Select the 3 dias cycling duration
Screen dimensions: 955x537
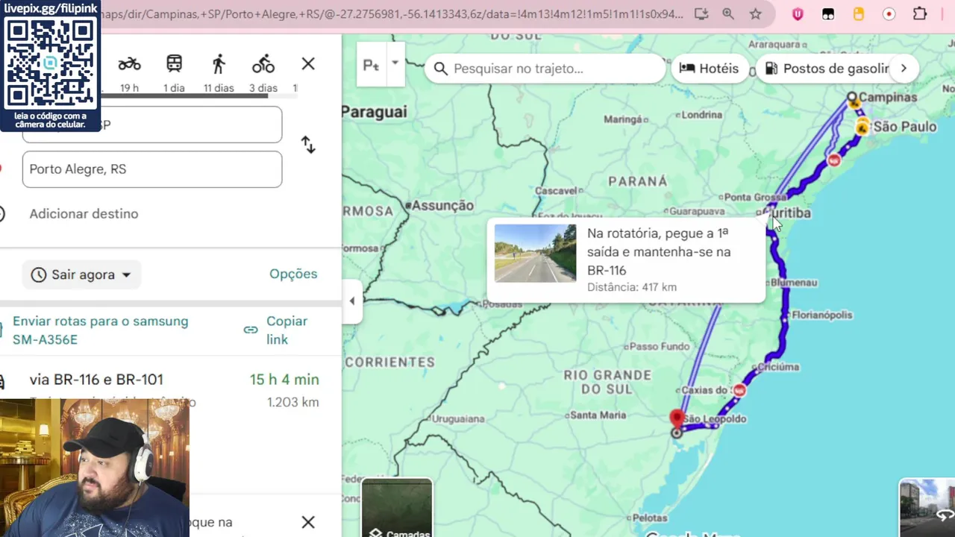(263, 88)
